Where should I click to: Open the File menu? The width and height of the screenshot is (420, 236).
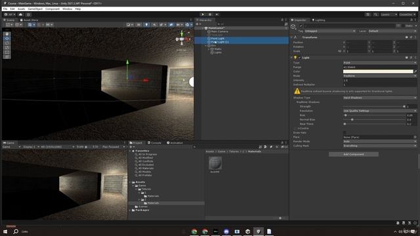pyautogui.click(x=5, y=9)
